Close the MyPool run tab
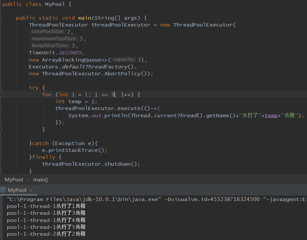Screen dimensions: 307x240 (31, 190)
